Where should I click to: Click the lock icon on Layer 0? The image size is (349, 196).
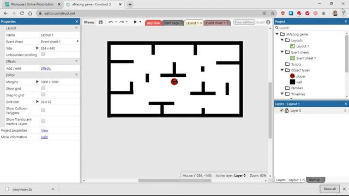[287, 111]
